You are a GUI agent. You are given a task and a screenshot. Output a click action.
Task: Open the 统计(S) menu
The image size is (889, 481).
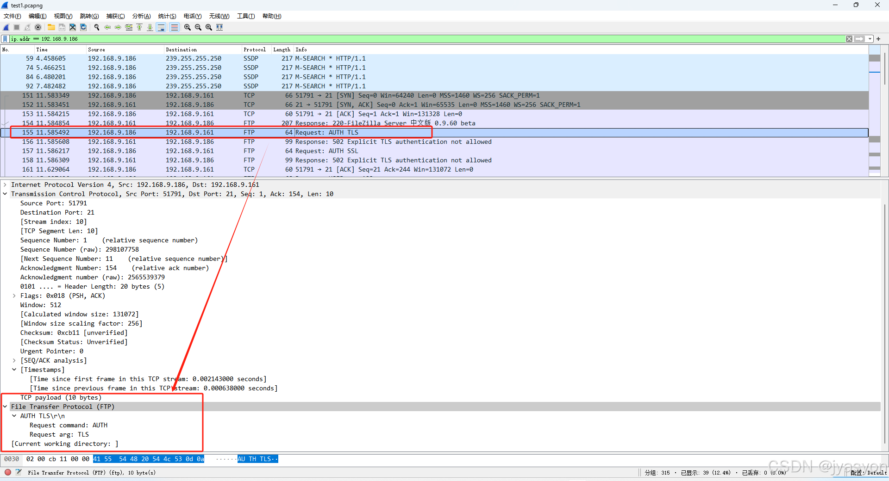(x=167, y=16)
